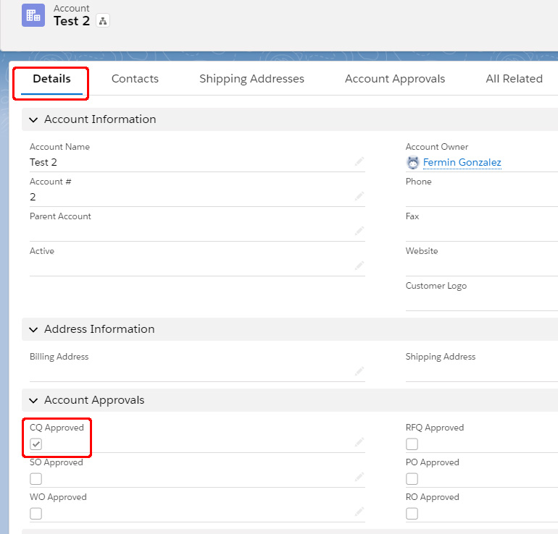Open the account hierarchy icon beside Test 2
558x534 pixels.
click(103, 20)
